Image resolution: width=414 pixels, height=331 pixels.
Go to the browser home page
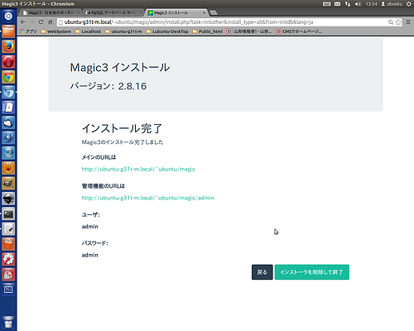click(x=51, y=22)
